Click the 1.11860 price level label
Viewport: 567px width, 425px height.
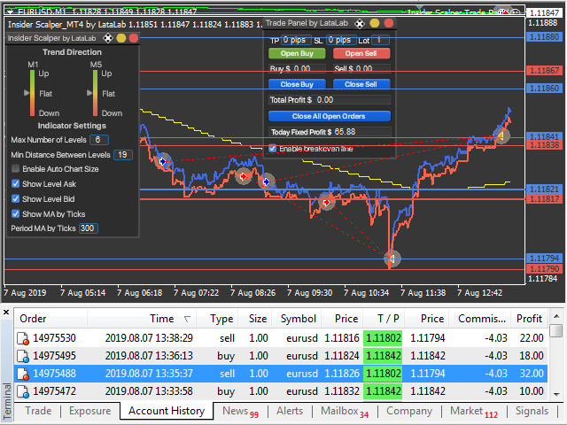pos(544,89)
